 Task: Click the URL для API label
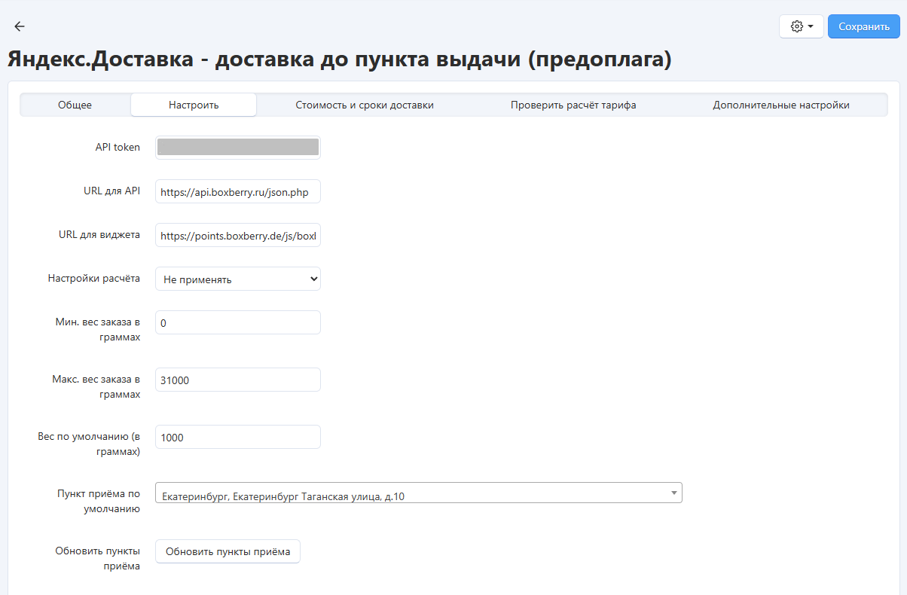[111, 191]
